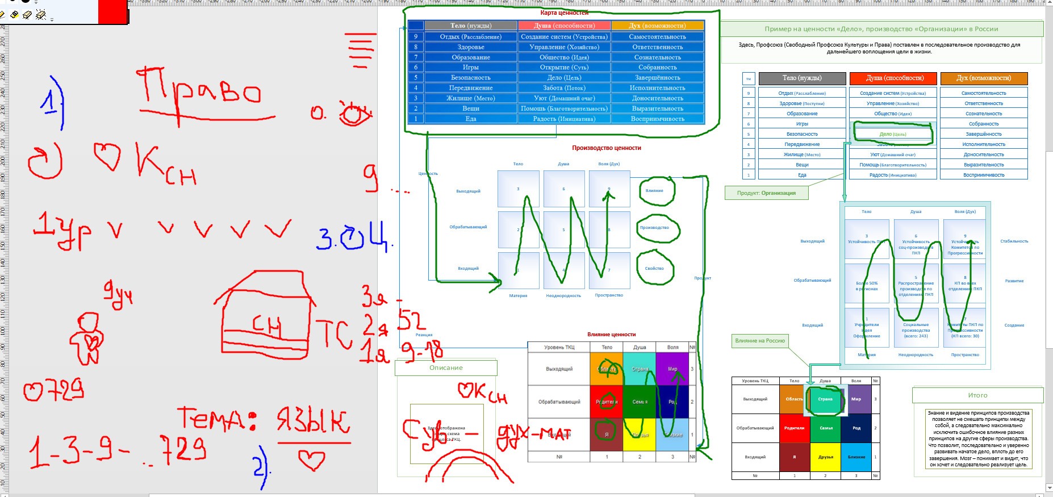Screen dimensions: 1053x497
Task: Click the circled 'Свойство' label
Action: click(654, 268)
